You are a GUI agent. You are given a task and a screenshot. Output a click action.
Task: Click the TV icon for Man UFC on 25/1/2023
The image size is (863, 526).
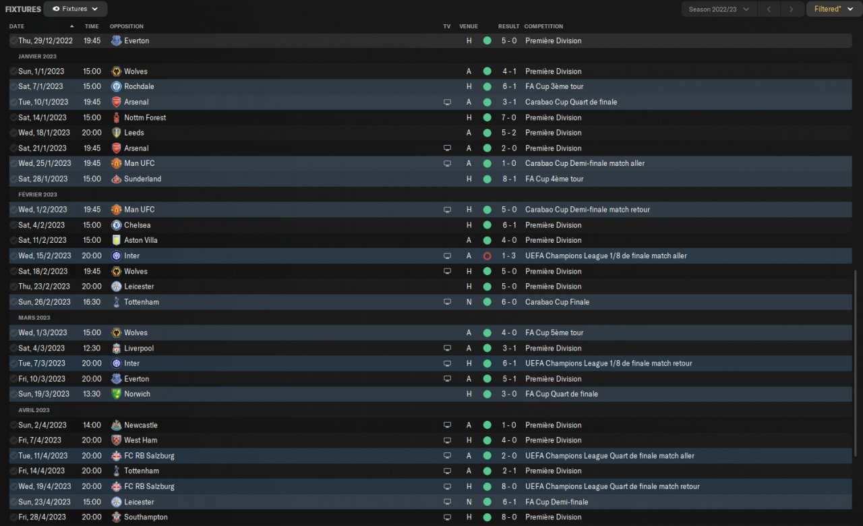[x=447, y=163]
